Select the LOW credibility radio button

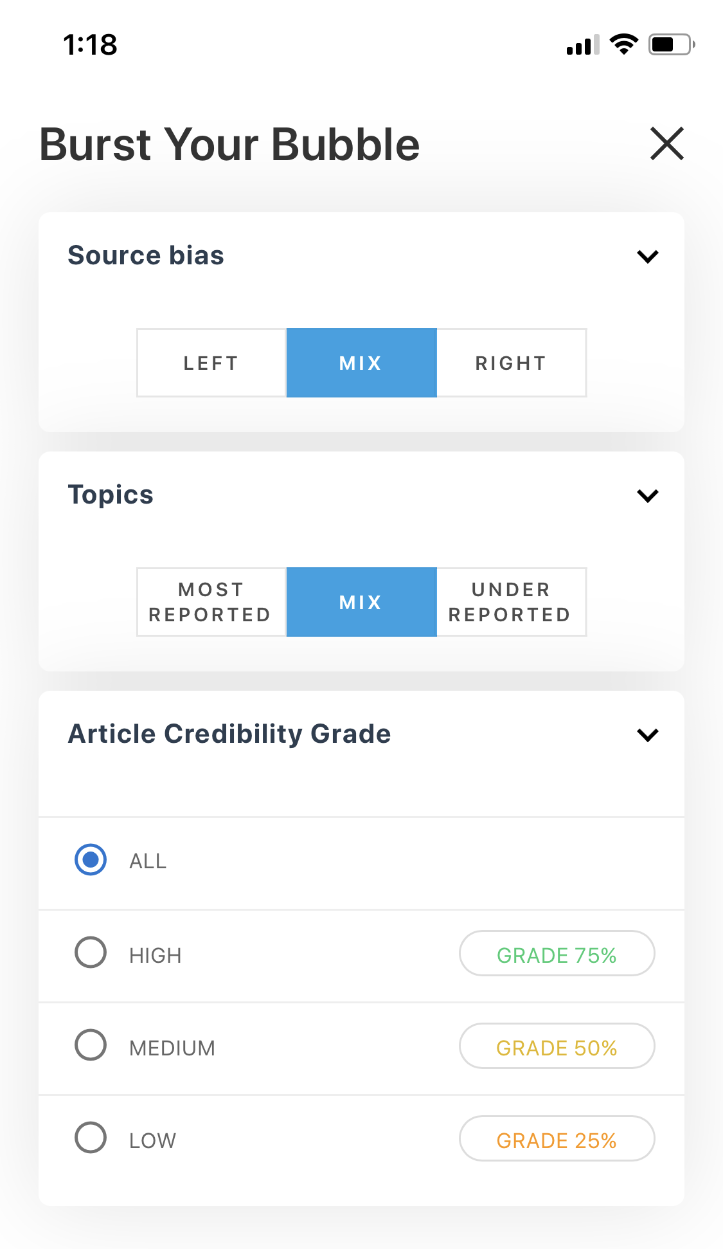pos(91,1138)
